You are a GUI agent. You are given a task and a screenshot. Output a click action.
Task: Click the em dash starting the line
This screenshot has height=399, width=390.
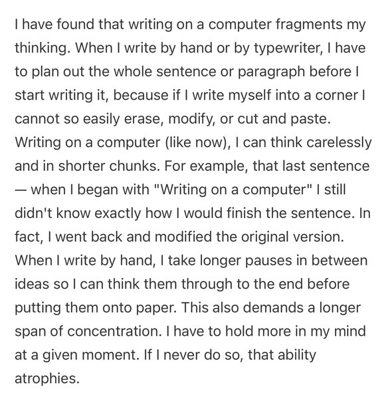pyautogui.click(x=21, y=190)
